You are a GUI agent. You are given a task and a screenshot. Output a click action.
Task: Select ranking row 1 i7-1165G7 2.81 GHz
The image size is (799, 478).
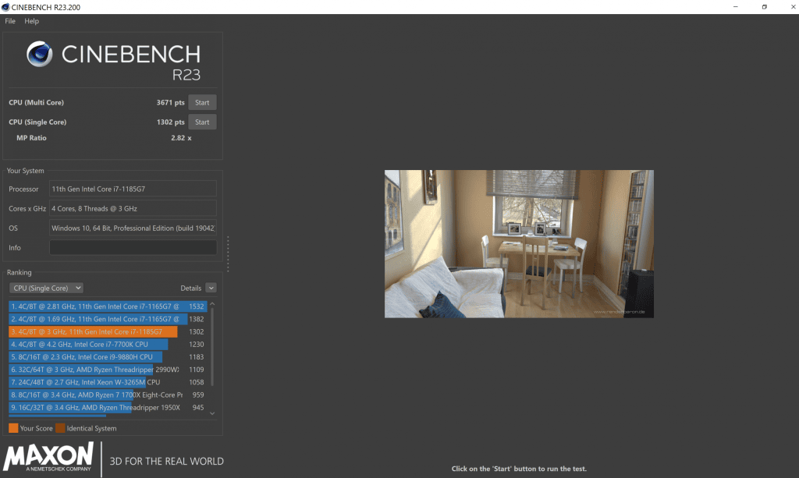coord(108,306)
